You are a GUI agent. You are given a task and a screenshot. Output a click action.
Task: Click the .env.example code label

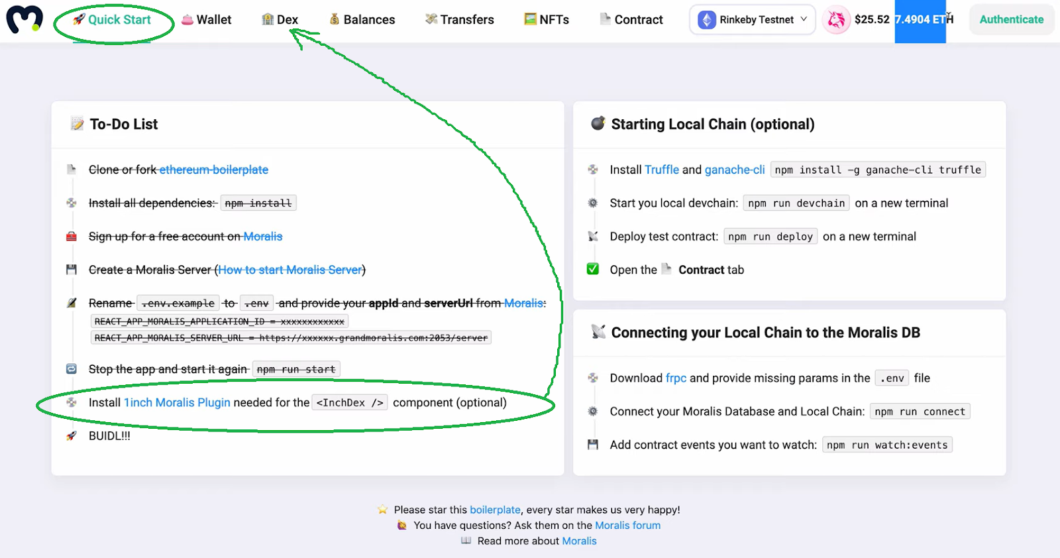click(178, 304)
